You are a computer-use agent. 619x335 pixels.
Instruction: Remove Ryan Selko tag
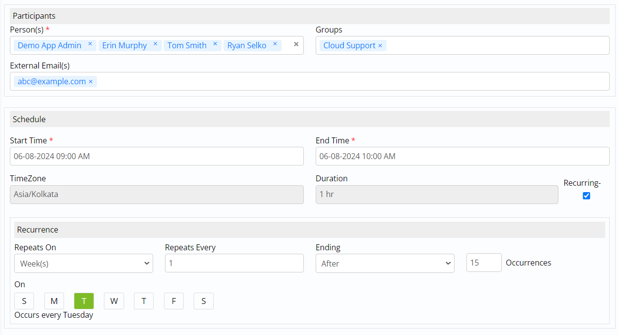point(275,44)
